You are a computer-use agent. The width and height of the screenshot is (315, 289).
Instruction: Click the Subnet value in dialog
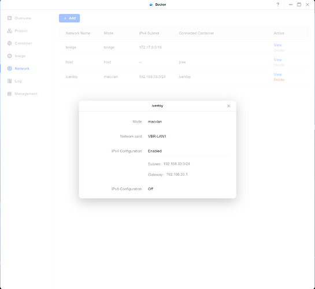pos(177,164)
